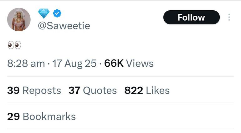Click the eyes emoji in the post
The width and height of the screenshot is (241, 133).
(x=14, y=45)
